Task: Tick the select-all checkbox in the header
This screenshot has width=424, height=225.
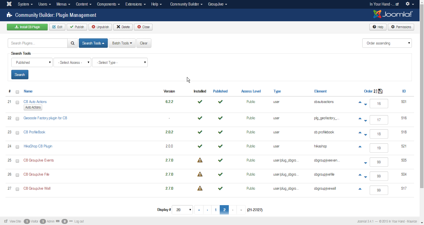Action: (17, 92)
